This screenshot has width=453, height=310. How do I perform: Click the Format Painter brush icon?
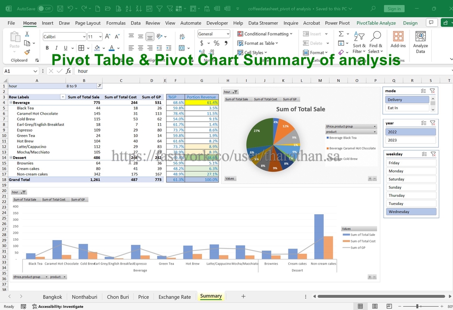click(27, 52)
